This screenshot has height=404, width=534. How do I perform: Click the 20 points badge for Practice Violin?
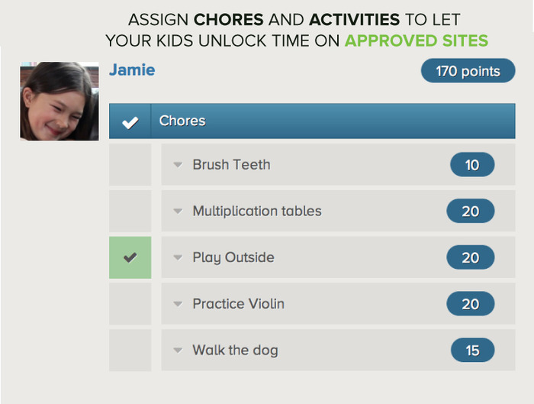click(470, 304)
